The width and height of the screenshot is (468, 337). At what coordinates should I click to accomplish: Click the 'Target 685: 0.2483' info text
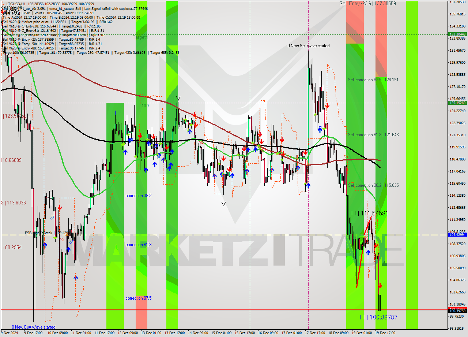[x=165, y=52]
